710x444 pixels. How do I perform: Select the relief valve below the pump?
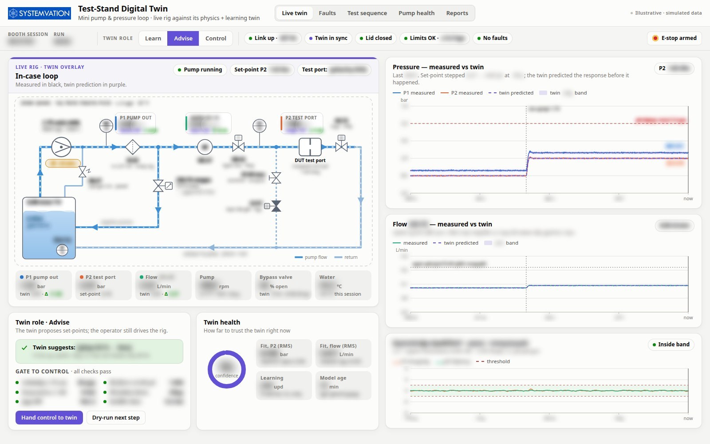[x=83, y=171]
